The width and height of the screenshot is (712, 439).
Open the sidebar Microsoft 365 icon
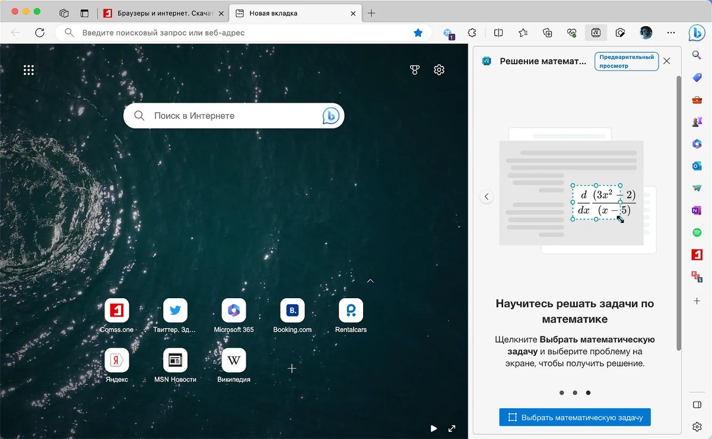pos(697,144)
